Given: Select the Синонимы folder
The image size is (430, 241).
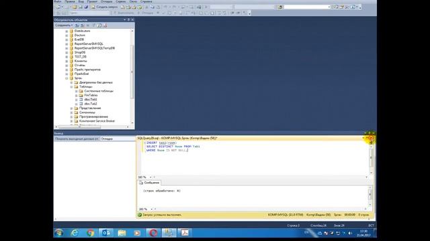Looking at the screenshot, I should pos(87,112).
